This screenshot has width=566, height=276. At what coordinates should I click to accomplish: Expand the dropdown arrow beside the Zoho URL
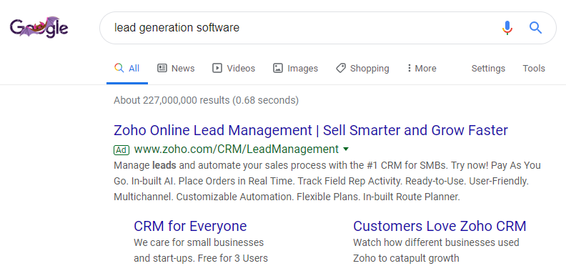346,149
